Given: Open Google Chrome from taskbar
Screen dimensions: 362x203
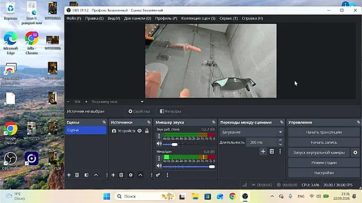Looking at the screenshot, I should pos(232,196).
